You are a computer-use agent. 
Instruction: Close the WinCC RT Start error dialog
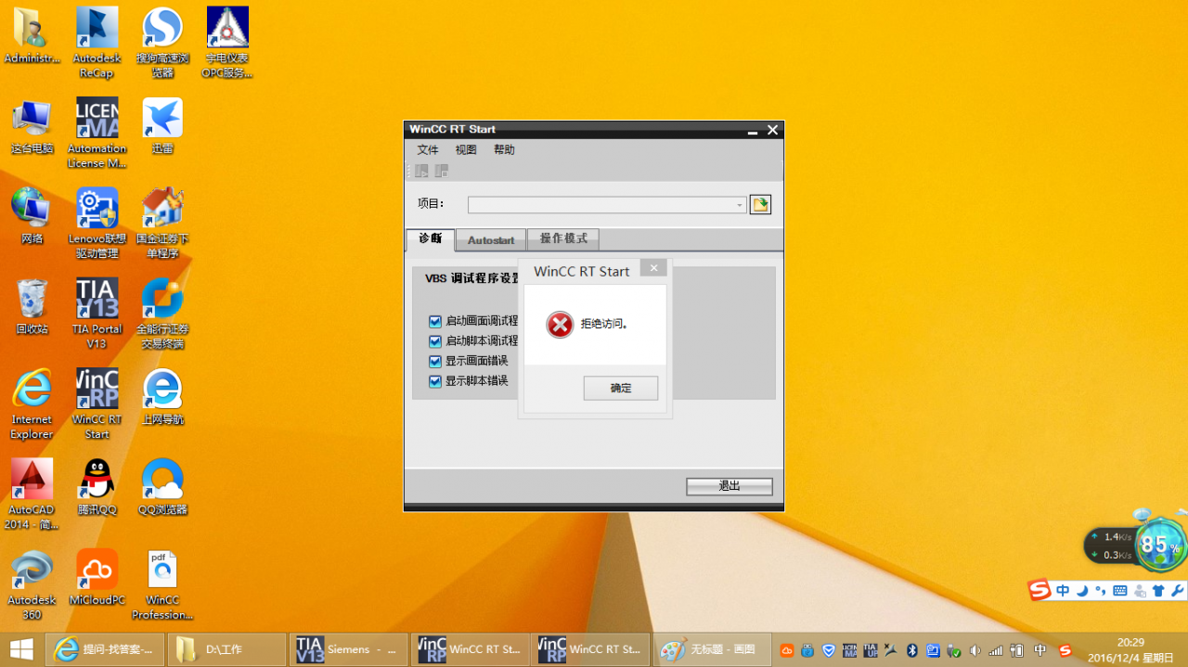(653, 268)
